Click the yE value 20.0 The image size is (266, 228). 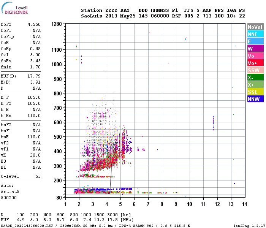pos(35,155)
